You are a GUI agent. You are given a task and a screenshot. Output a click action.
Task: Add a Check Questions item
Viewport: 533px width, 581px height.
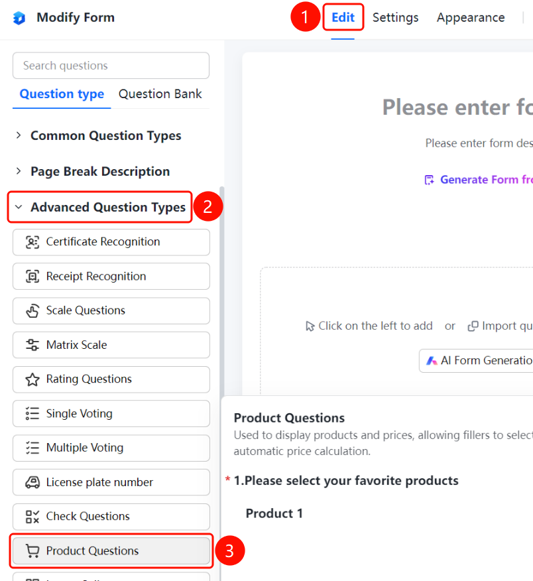pyautogui.click(x=111, y=517)
